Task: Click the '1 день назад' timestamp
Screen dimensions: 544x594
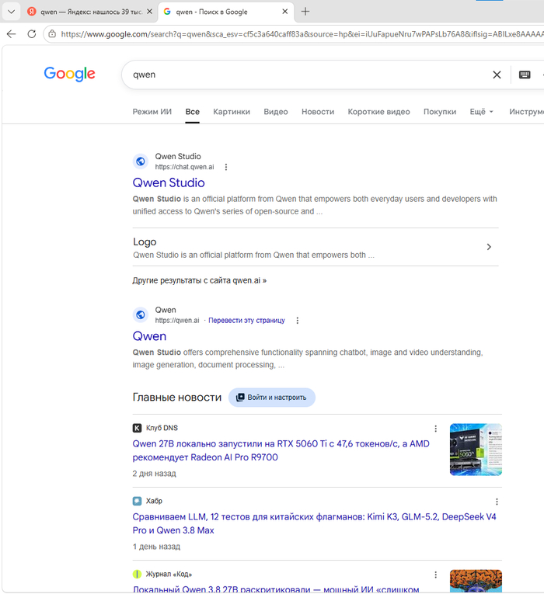Action: [156, 547]
